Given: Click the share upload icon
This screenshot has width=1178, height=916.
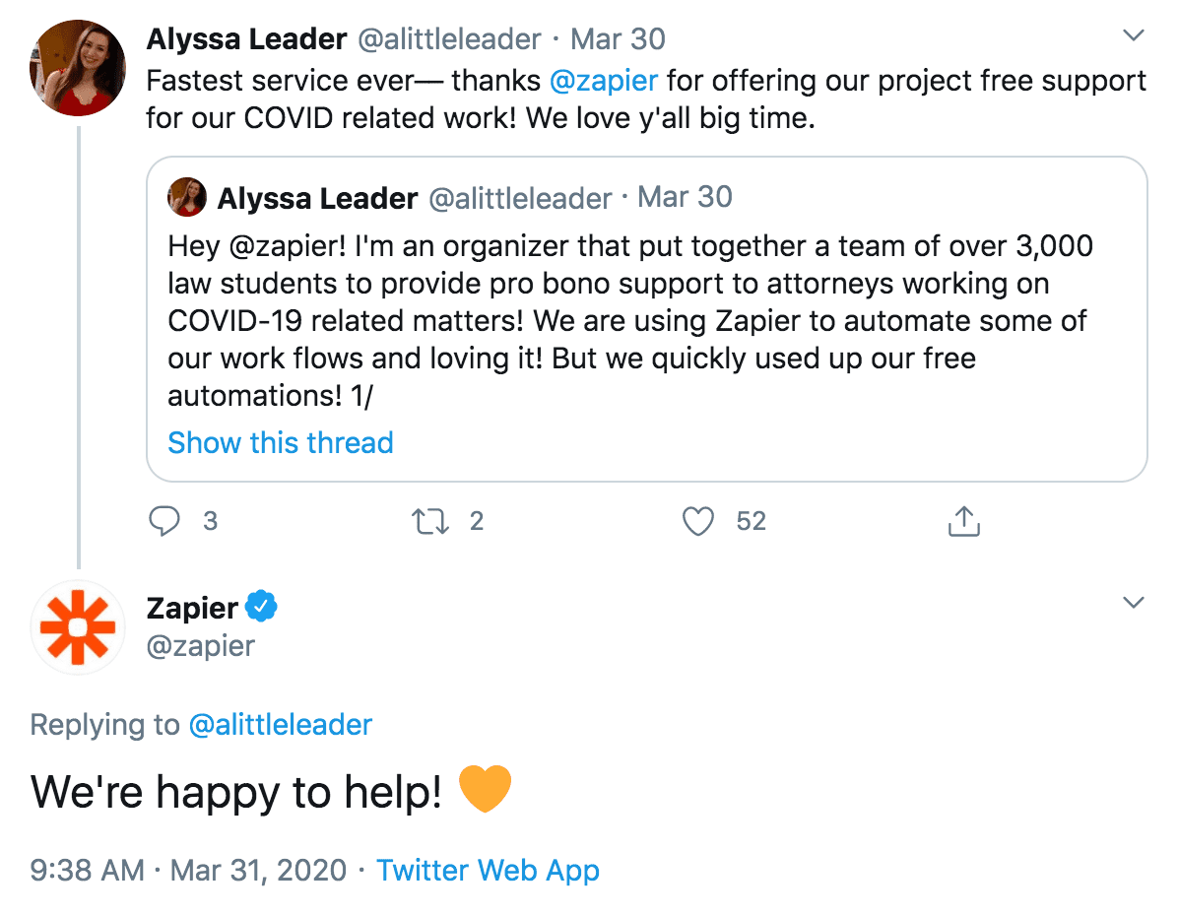Looking at the screenshot, I should pos(964,521).
